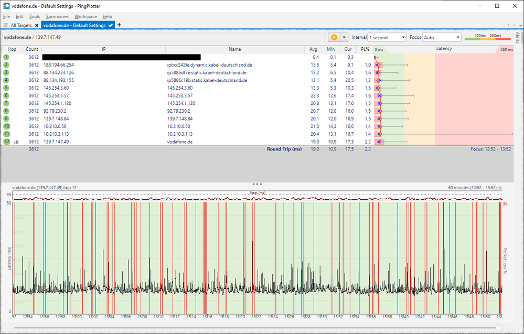Select the hop 6 green circle

6,95
